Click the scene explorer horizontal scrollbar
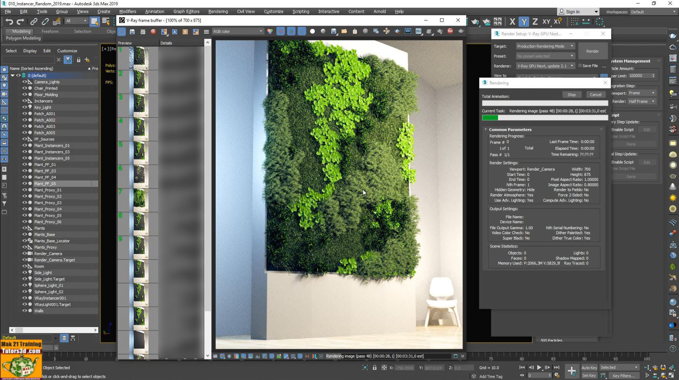Screen dimensions: 679x380 point(53,330)
